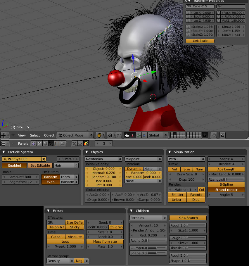Toggle the 3D transform manipulator hand icon
249x266 pixels.
point(127,135)
